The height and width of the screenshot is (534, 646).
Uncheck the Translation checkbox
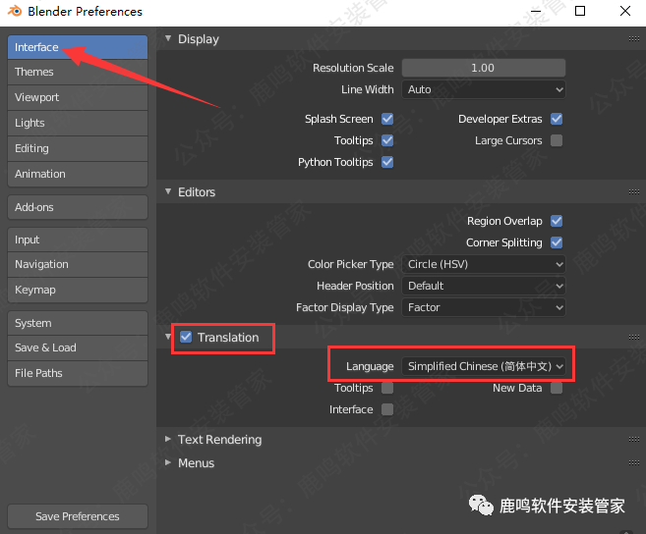[186, 338]
